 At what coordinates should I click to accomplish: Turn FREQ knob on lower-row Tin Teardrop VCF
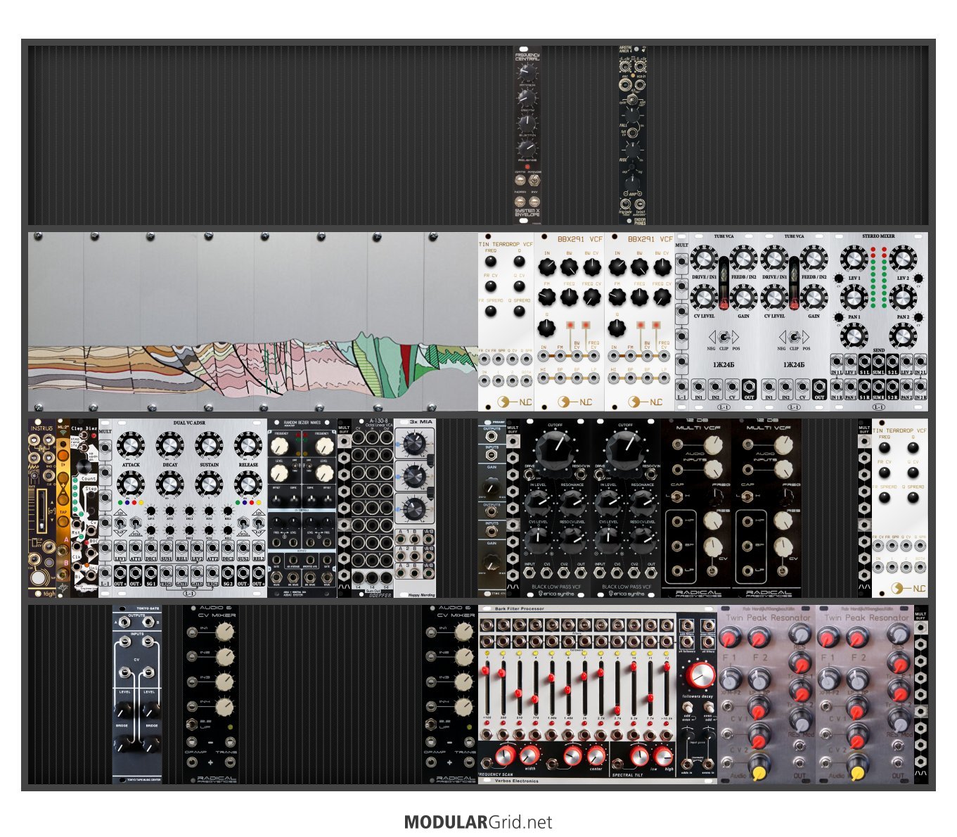coord(885,449)
